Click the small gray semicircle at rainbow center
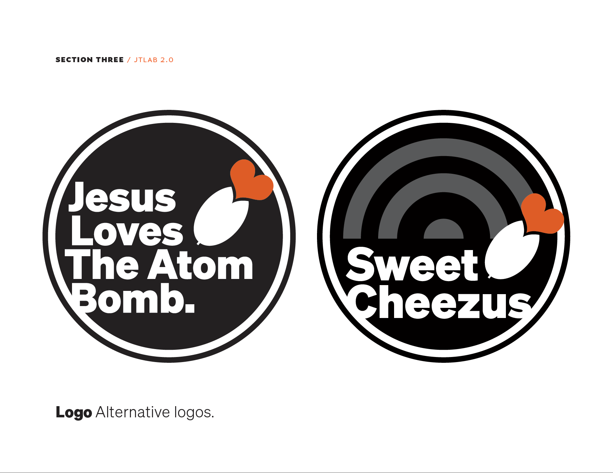 tap(443, 229)
